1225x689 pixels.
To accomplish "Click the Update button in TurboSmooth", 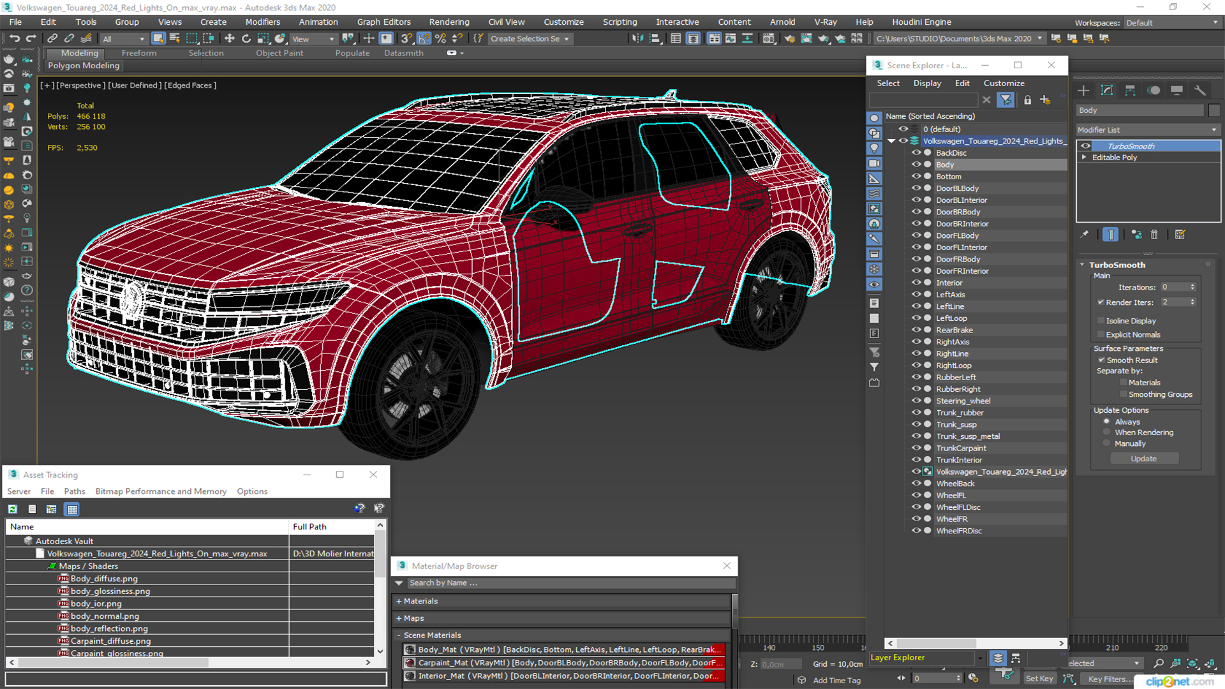I will [x=1143, y=459].
